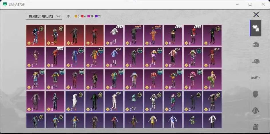Filter by red quality swatch showing 4
Image resolution: width=270 pixels, height=134 pixels.
(x=83, y=17)
